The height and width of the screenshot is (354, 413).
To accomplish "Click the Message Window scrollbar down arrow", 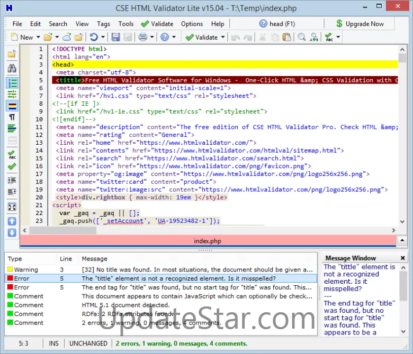I will 403,332.
